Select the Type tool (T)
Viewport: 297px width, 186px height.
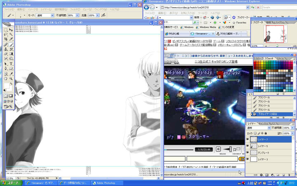point(11,64)
